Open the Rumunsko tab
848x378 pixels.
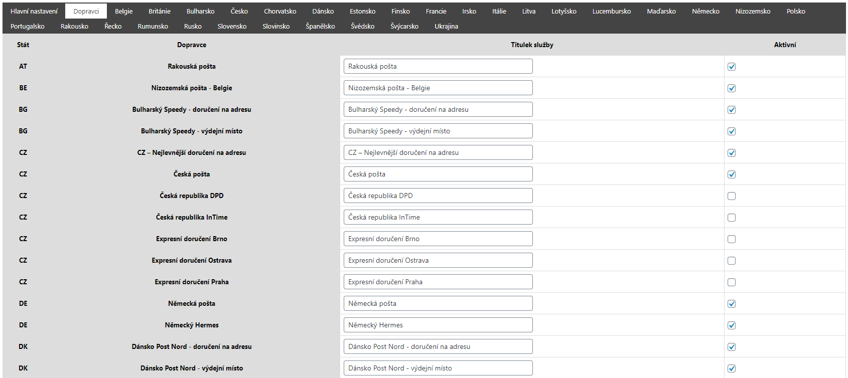click(153, 26)
